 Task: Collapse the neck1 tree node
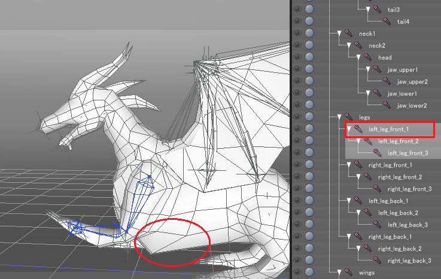click(339, 33)
